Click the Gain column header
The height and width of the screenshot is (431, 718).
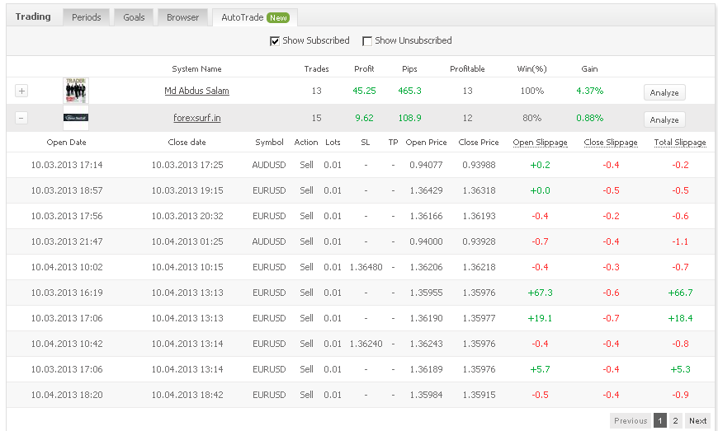coord(589,69)
